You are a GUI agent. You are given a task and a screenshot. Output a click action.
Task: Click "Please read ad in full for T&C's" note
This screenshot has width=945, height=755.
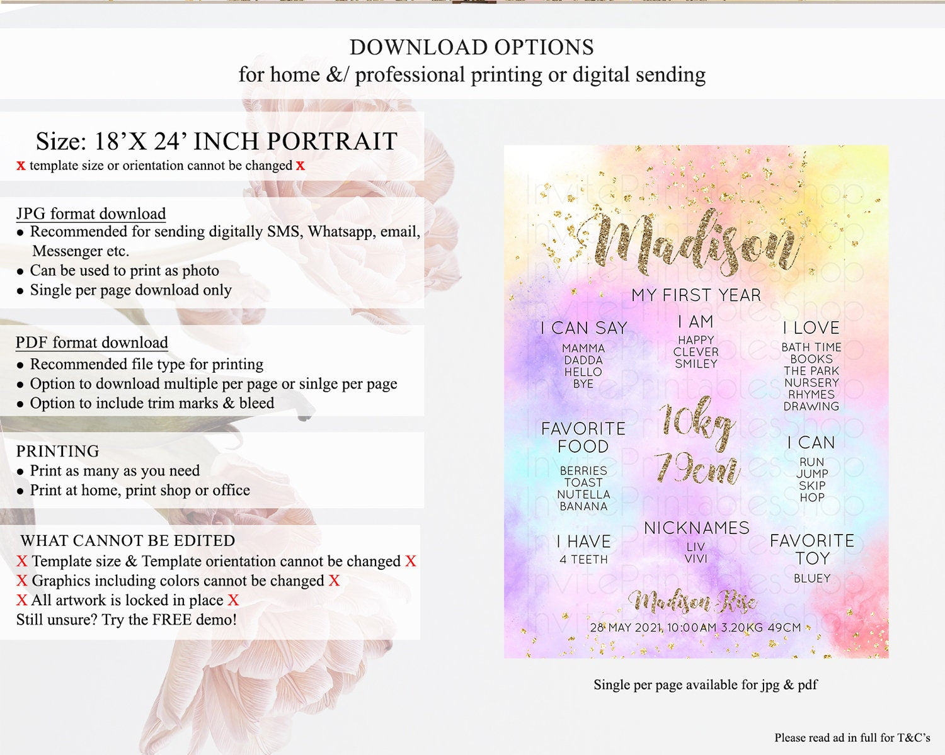tap(852, 737)
